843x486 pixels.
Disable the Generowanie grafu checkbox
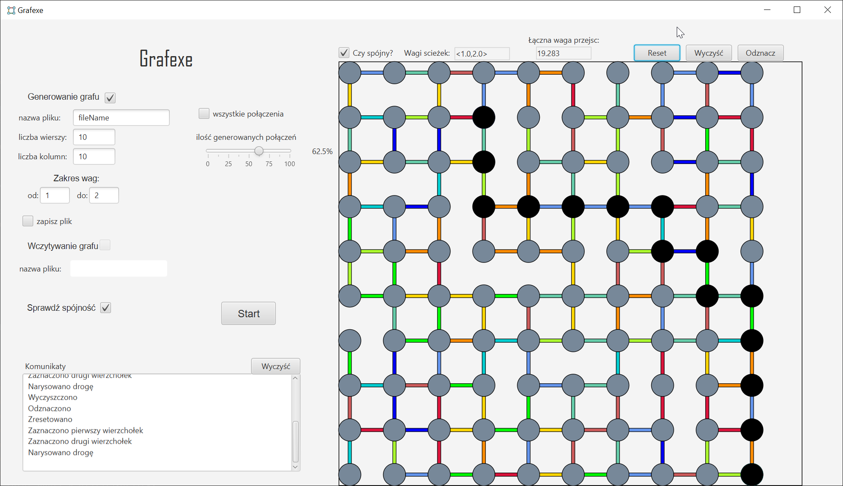click(x=110, y=98)
